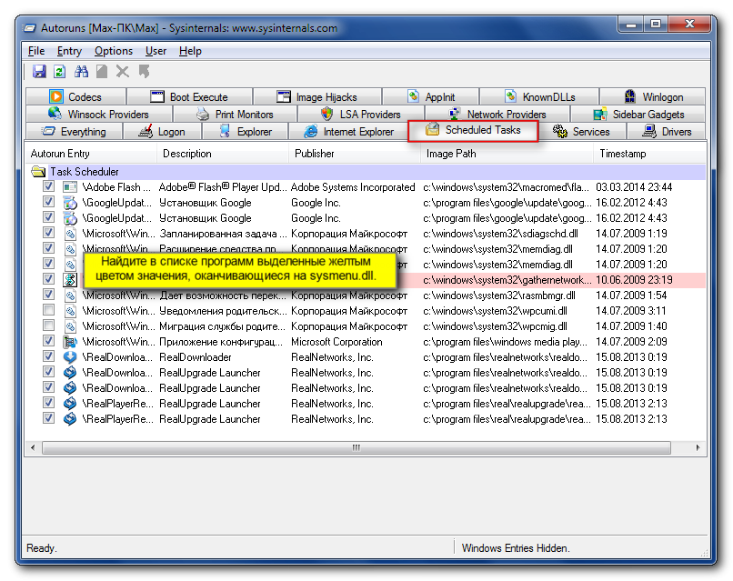This screenshot has width=733, height=581.
Task: Switch to the Print Monitors tab
Action: point(235,114)
